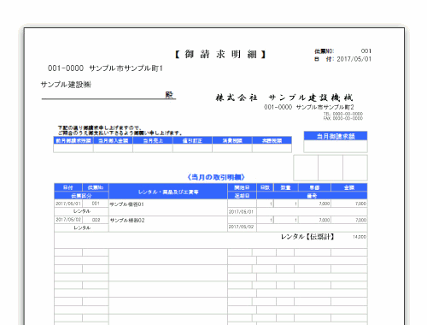Screen dimensions: 427x325
Task: Click the 単価 column header
Action: (314, 187)
